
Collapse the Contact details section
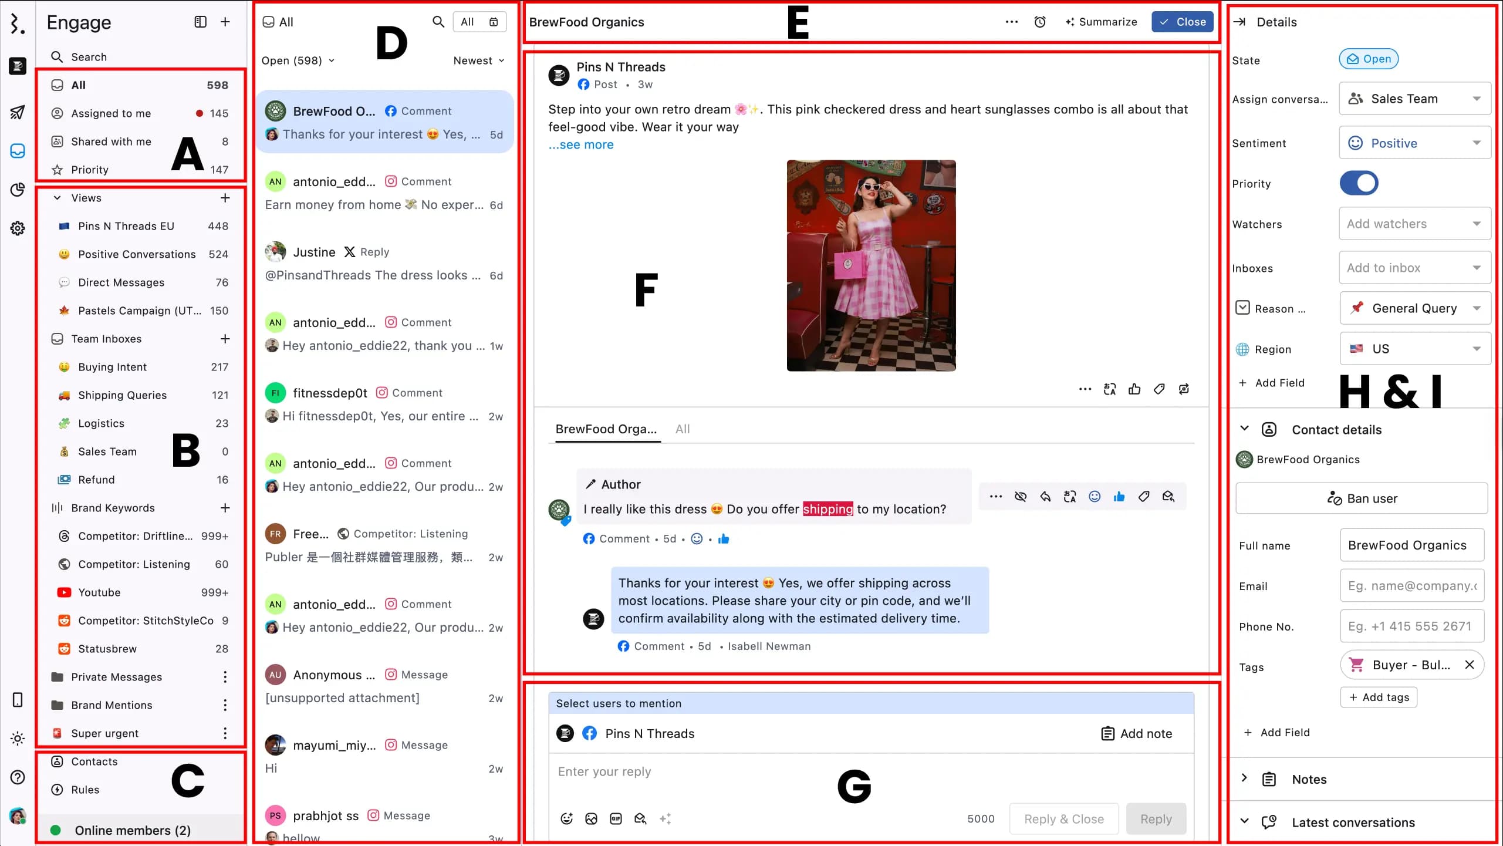coord(1244,429)
